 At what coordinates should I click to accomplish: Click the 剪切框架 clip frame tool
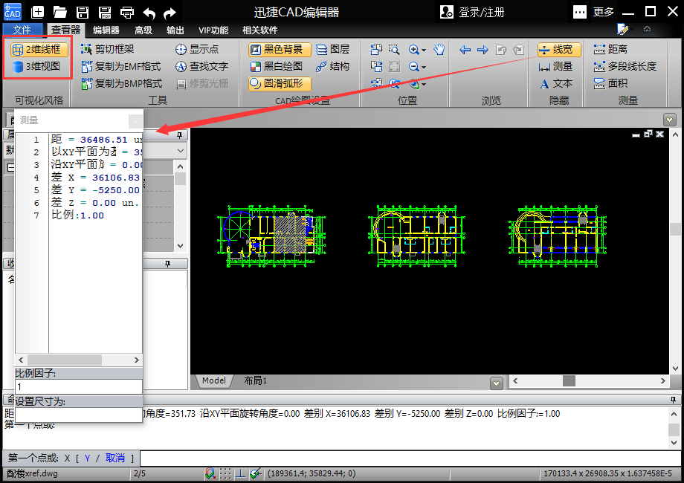[x=114, y=50]
